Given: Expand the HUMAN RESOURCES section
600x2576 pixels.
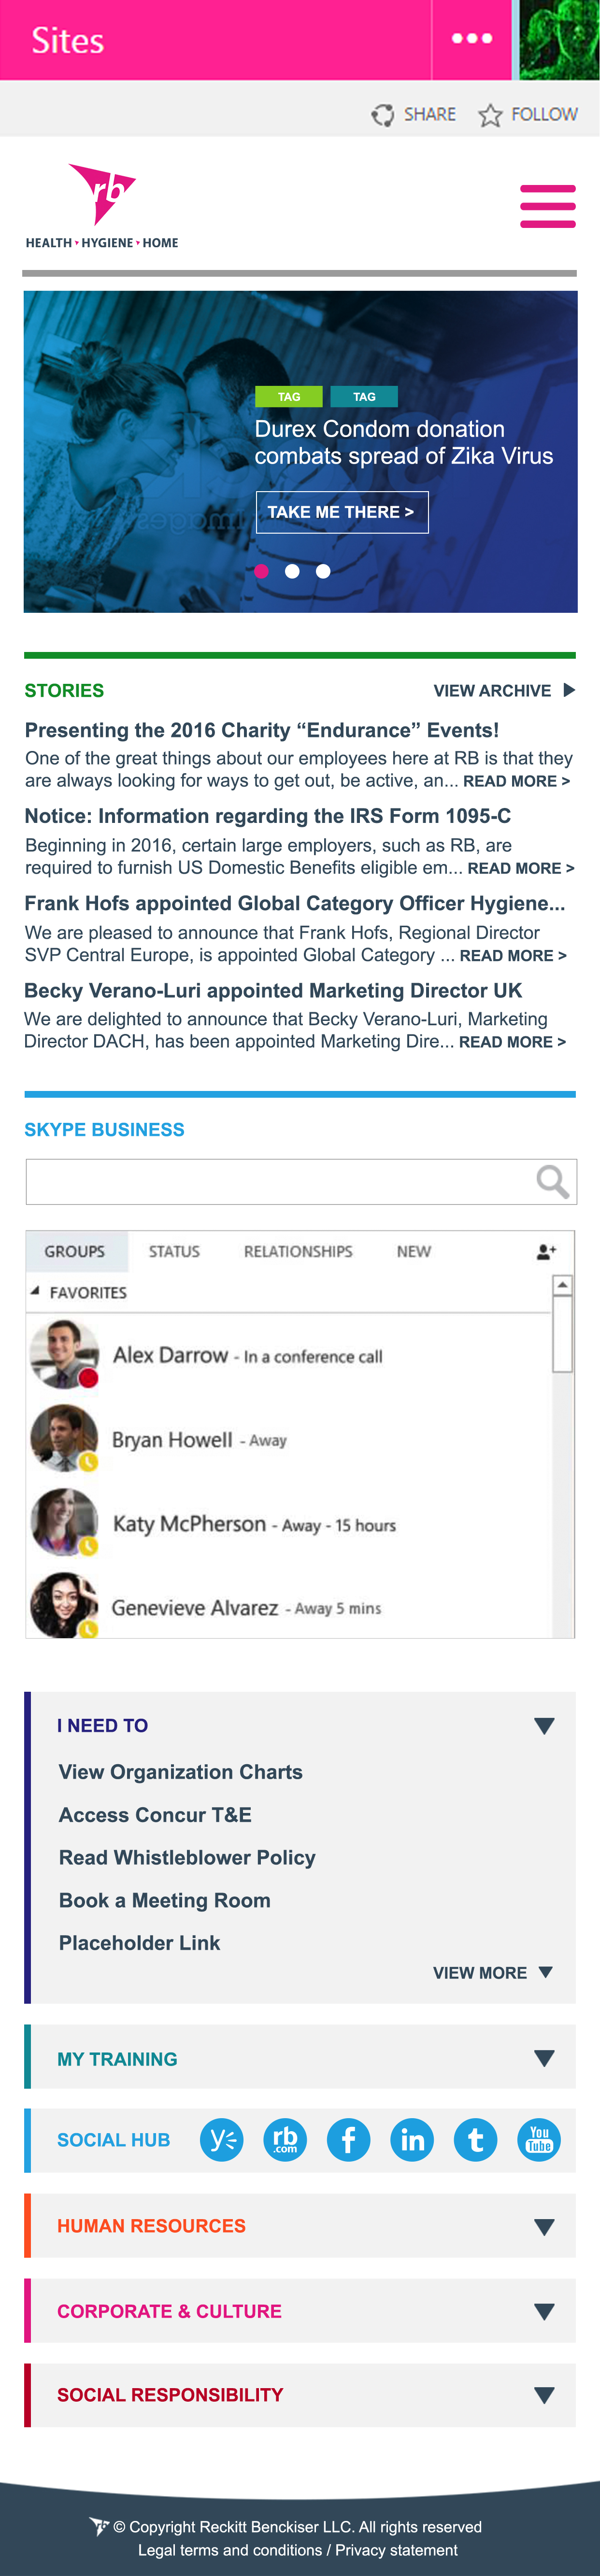Looking at the screenshot, I should point(544,2227).
